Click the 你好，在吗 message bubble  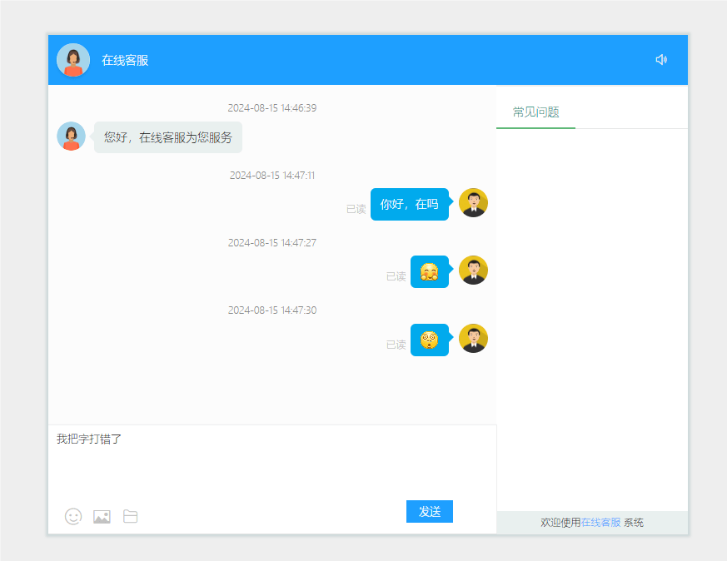tap(410, 204)
